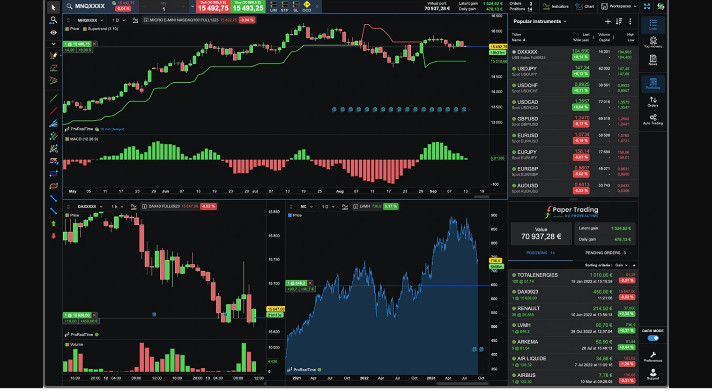Click the red Sell 15 492,75 button
Screen dimensions: 712x391
click(213, 6)
